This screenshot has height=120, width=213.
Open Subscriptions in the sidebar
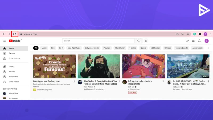pos(14,58)
